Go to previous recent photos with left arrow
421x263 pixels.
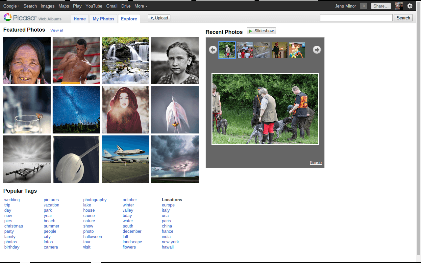213,50
